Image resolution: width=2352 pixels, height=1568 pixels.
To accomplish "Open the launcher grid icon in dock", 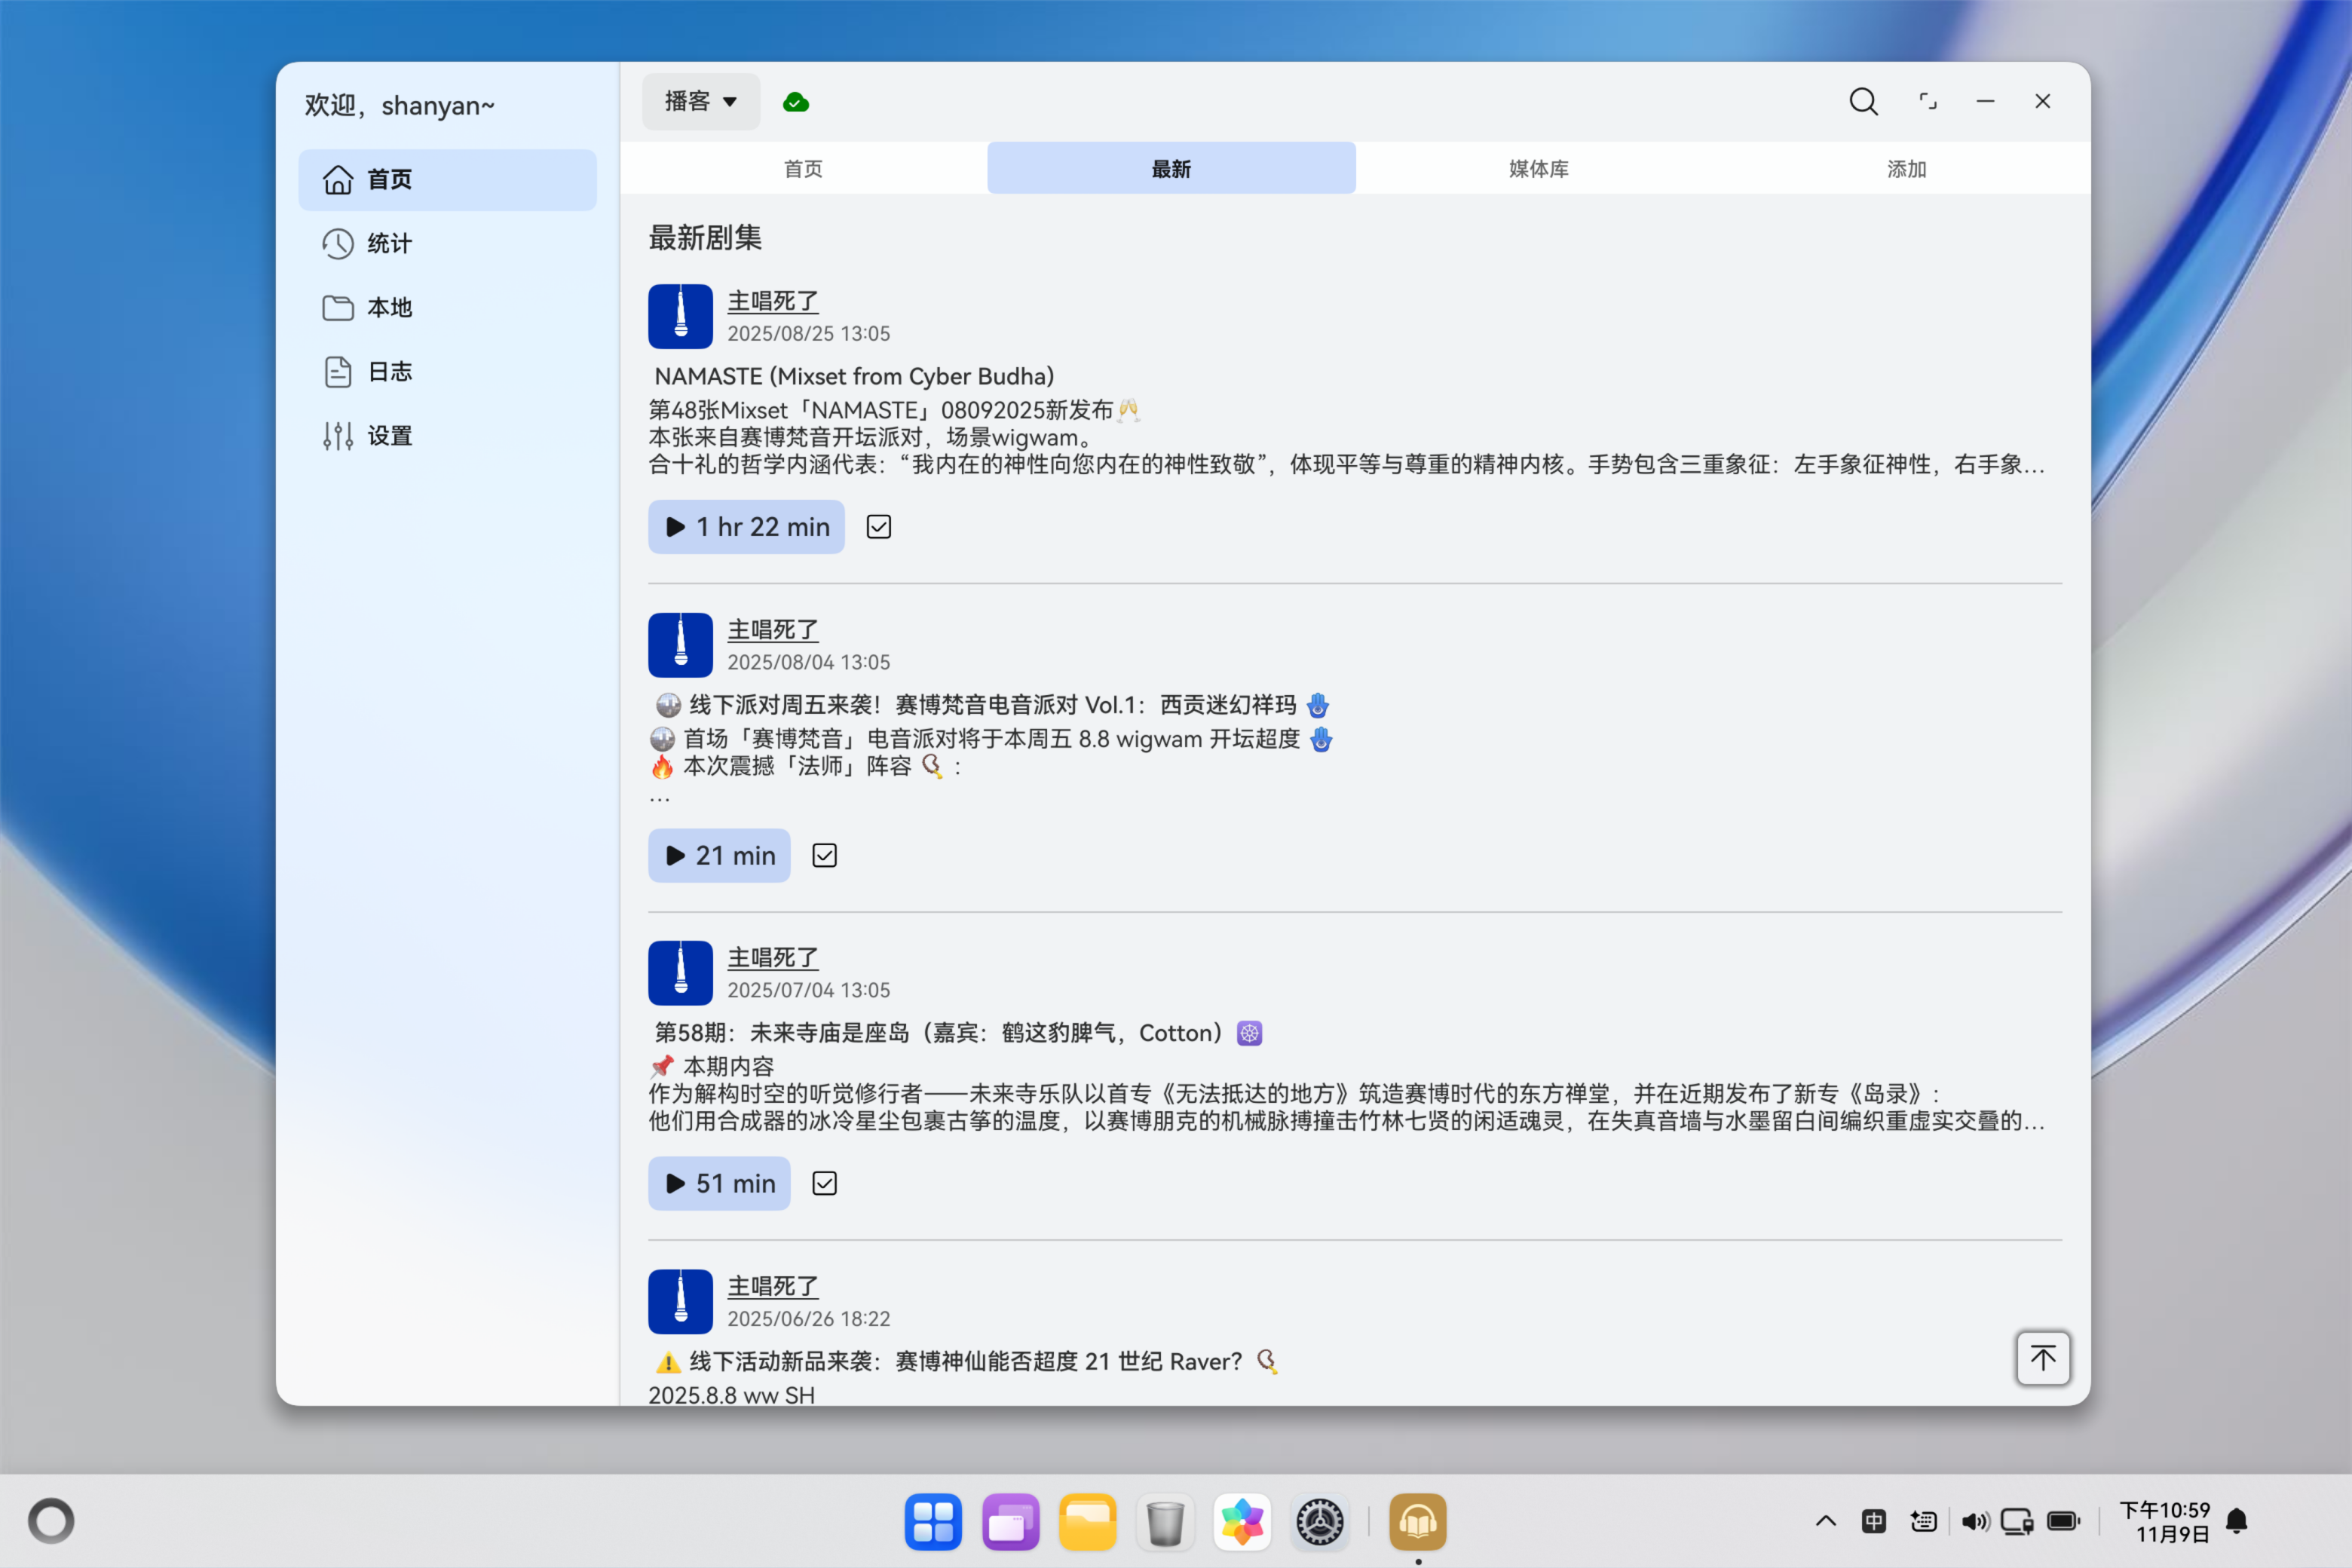I will coord(933,1522).
